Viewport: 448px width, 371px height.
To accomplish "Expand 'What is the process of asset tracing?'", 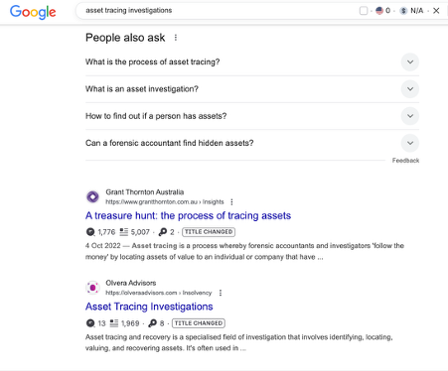I will pos(252,62).
